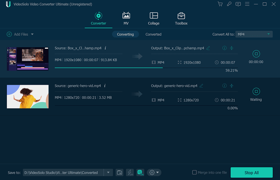Open the Collage tab
280x180 pixels.
click(154, 18)
